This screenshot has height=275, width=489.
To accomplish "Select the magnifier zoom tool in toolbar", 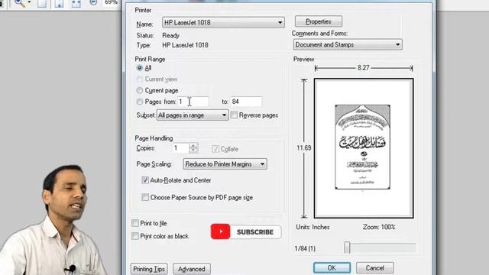I will click(20, 3).
